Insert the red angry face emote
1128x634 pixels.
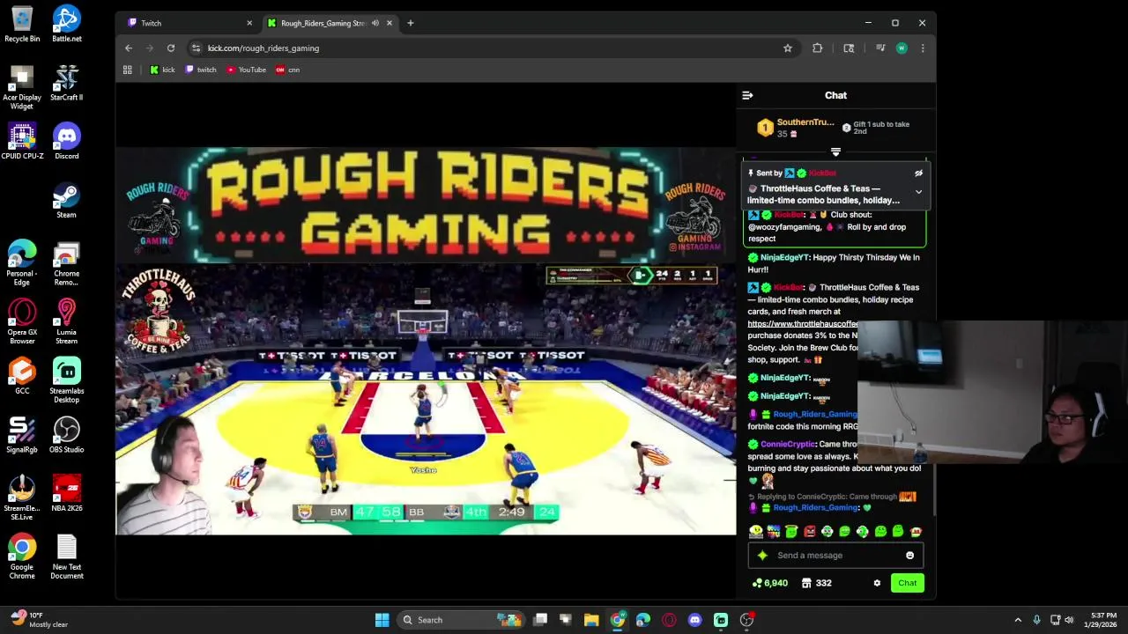pos(809,531)
